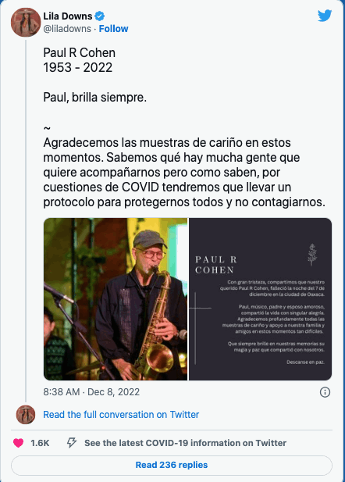Click the Twitter bird logo
Image resolution: width=345 pixels, height=482 pixels.
325,16
